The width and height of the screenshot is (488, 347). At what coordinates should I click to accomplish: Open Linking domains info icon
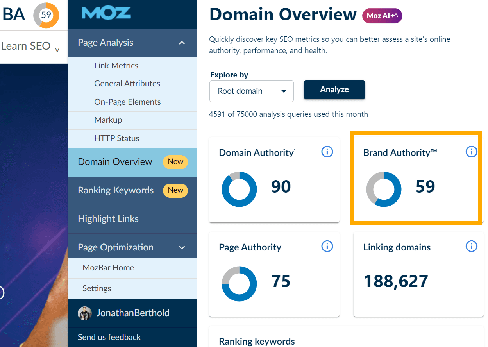click(x=471, y=246)
